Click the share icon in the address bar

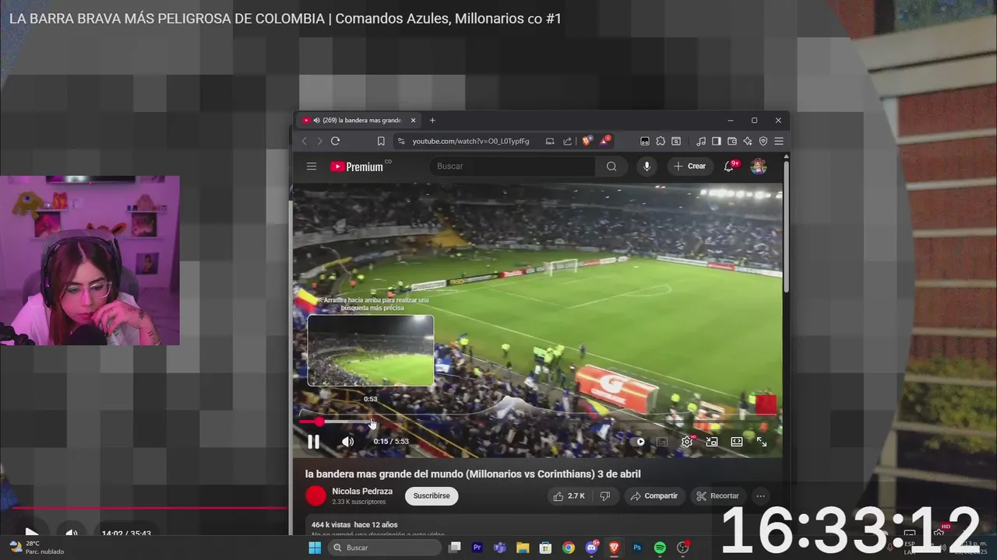point(567,141)
